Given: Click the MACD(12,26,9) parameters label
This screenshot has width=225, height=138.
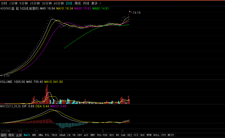Looking at the screenshot, I should [x=10, y=106].
